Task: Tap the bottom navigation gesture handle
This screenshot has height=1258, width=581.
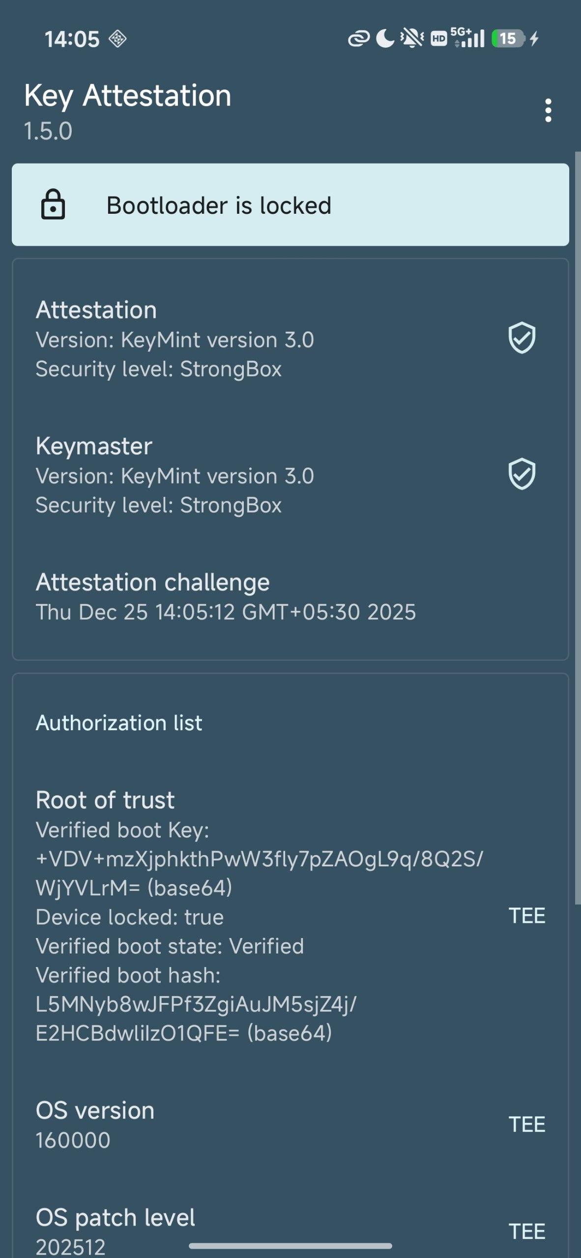Action: 290,1246
